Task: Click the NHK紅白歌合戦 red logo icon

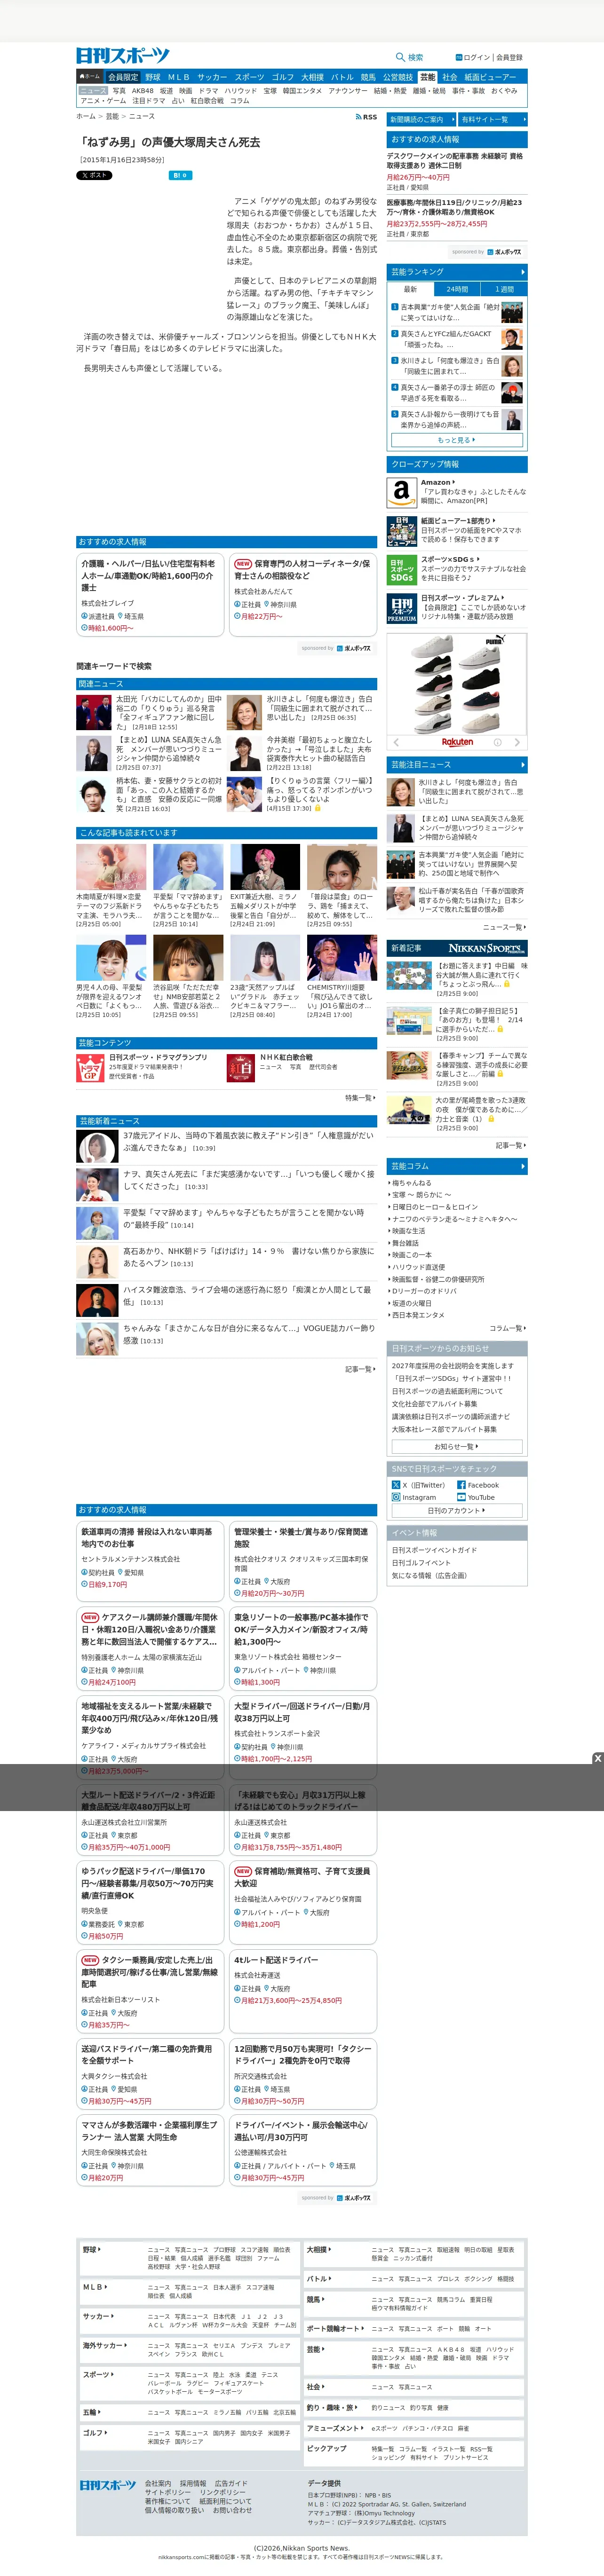Action: pos(240,1068)
